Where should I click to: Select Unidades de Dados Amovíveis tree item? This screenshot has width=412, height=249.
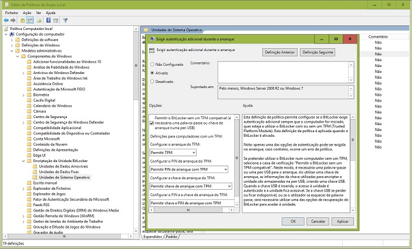coord(63,166)
